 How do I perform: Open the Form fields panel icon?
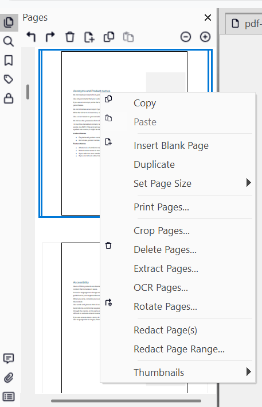[x=9, y=397]
